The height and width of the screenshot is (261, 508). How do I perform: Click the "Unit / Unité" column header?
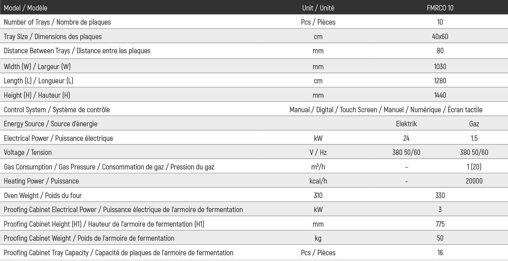[318, 8]
